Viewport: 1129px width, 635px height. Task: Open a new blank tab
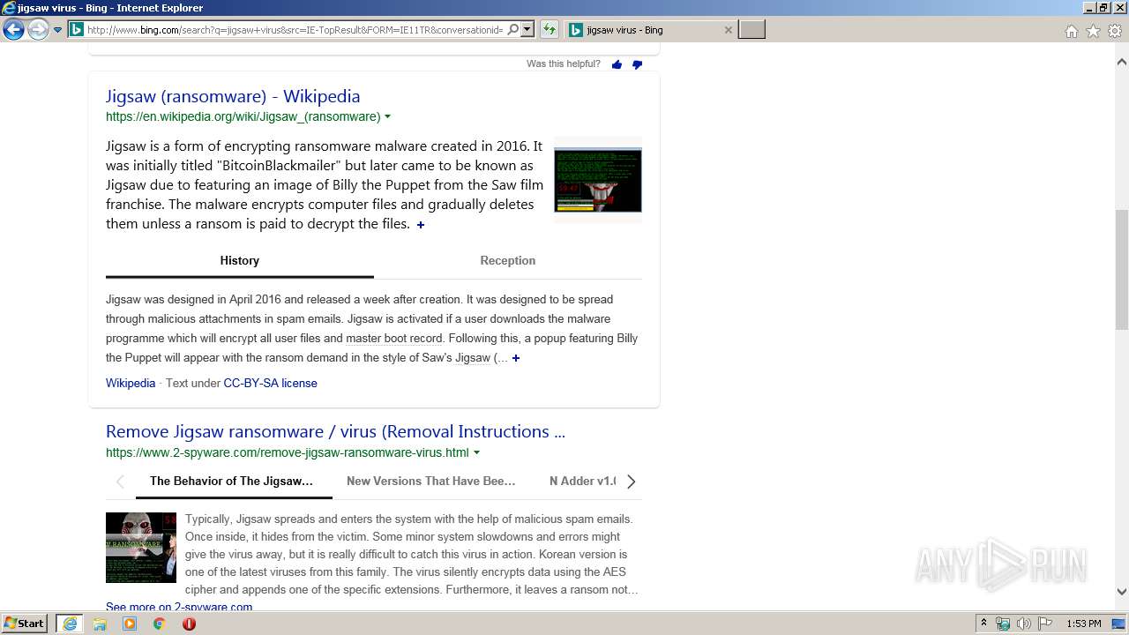pos(751,30)
